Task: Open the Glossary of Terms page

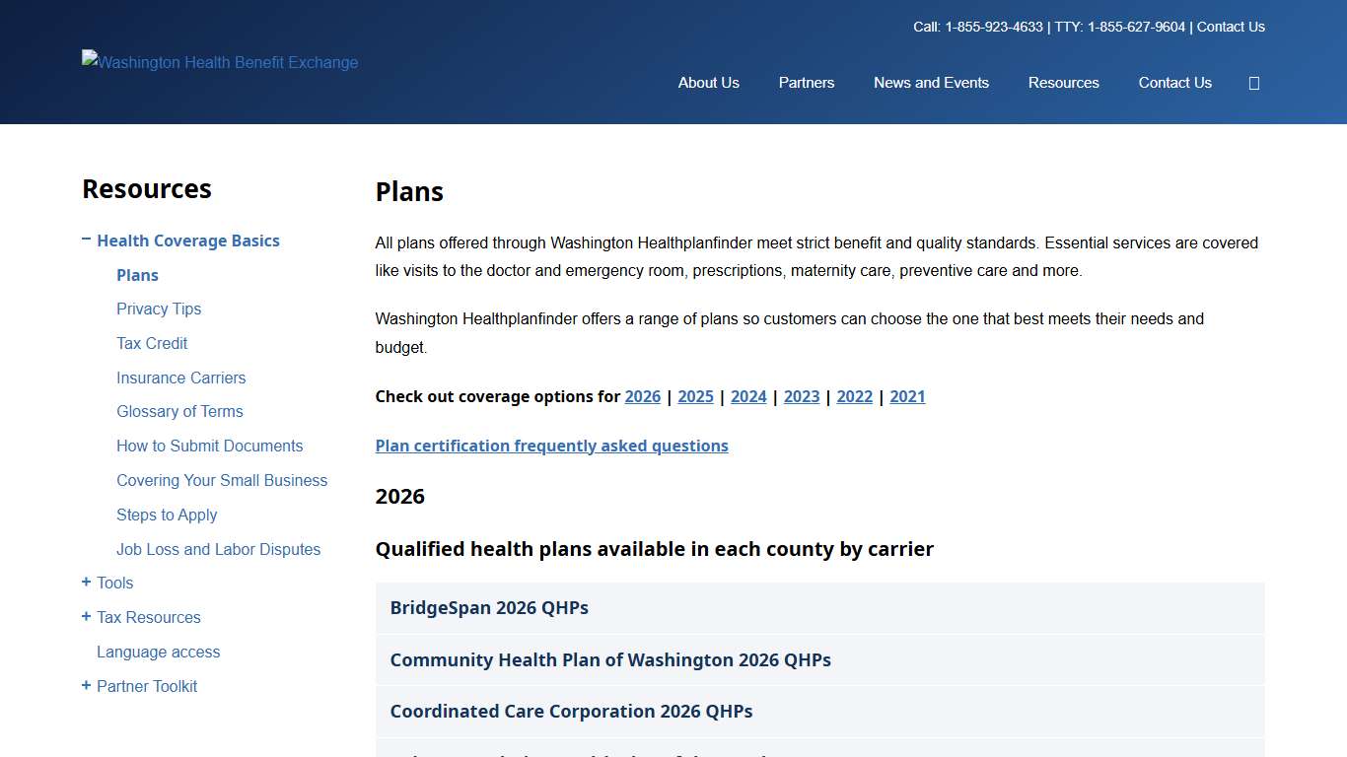Action: tap(179, 411)
